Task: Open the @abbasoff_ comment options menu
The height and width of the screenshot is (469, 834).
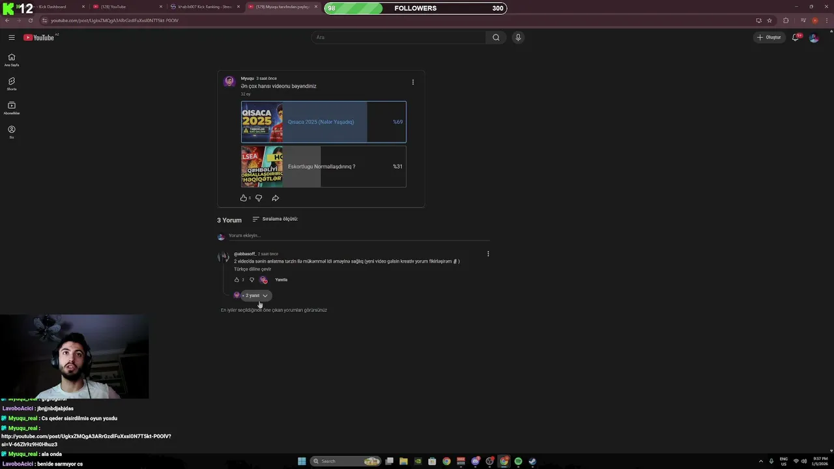Action: coord(488,254)
